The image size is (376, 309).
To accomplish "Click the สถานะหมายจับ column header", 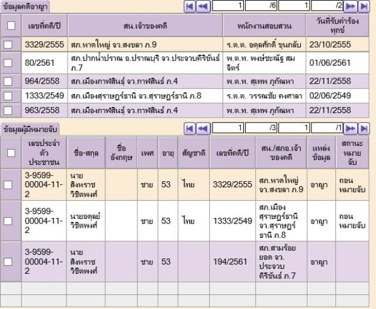I will click(x=352, y=153).
